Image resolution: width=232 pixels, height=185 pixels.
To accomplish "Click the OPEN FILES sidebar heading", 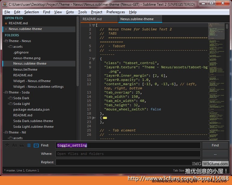I will 14,18.
